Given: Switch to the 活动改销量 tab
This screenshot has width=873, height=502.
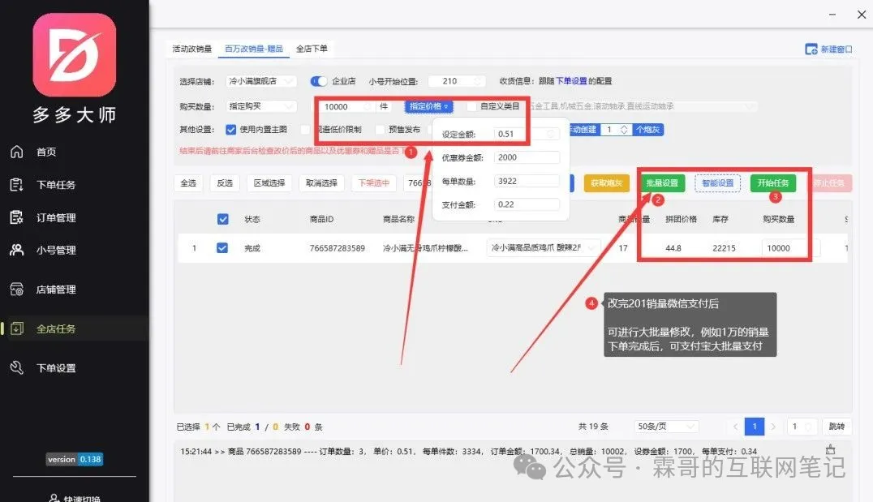Looking at the screenshot, I should 191,49.
